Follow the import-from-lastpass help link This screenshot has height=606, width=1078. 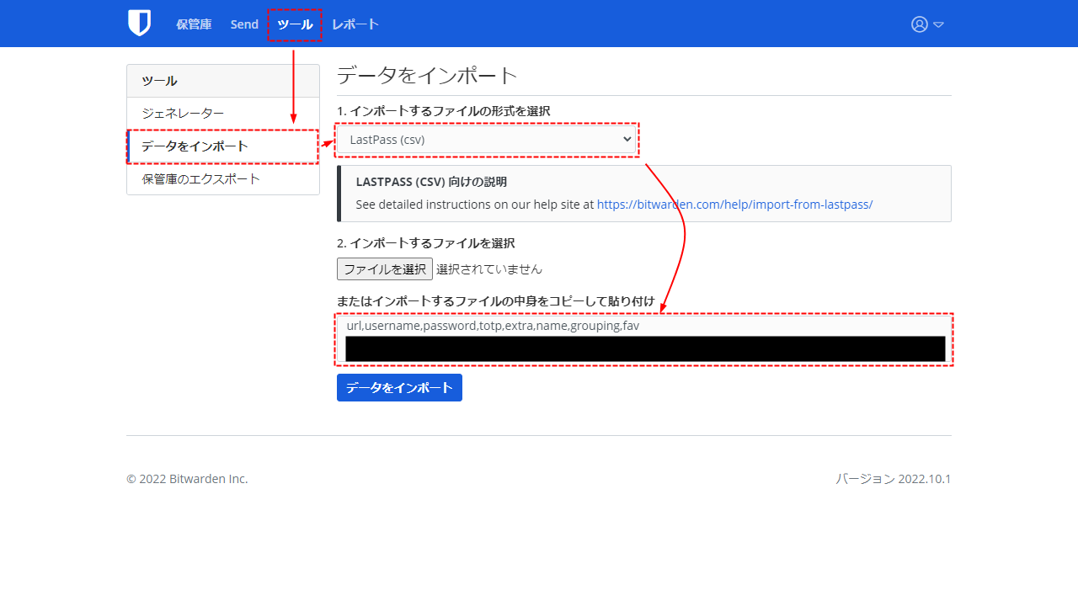click(x=734, y=204)
